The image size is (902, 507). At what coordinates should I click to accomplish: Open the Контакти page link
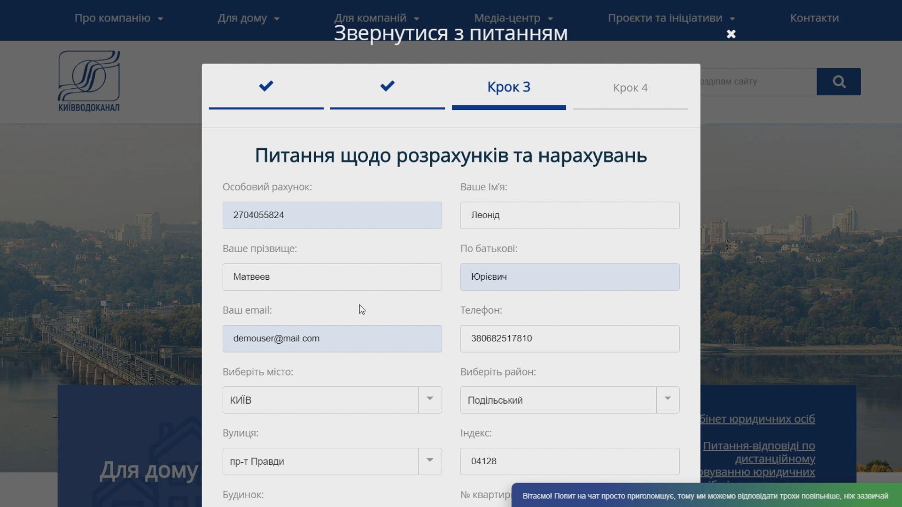(x=814, y=18)
